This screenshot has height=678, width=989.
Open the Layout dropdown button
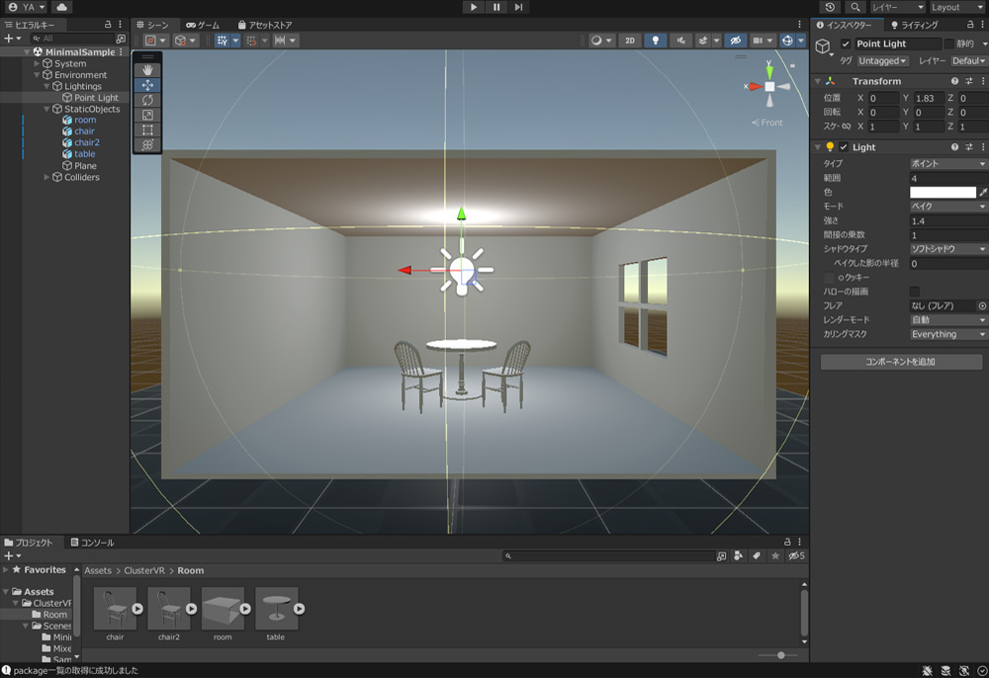pyautogui.click(x=957, y=7)
